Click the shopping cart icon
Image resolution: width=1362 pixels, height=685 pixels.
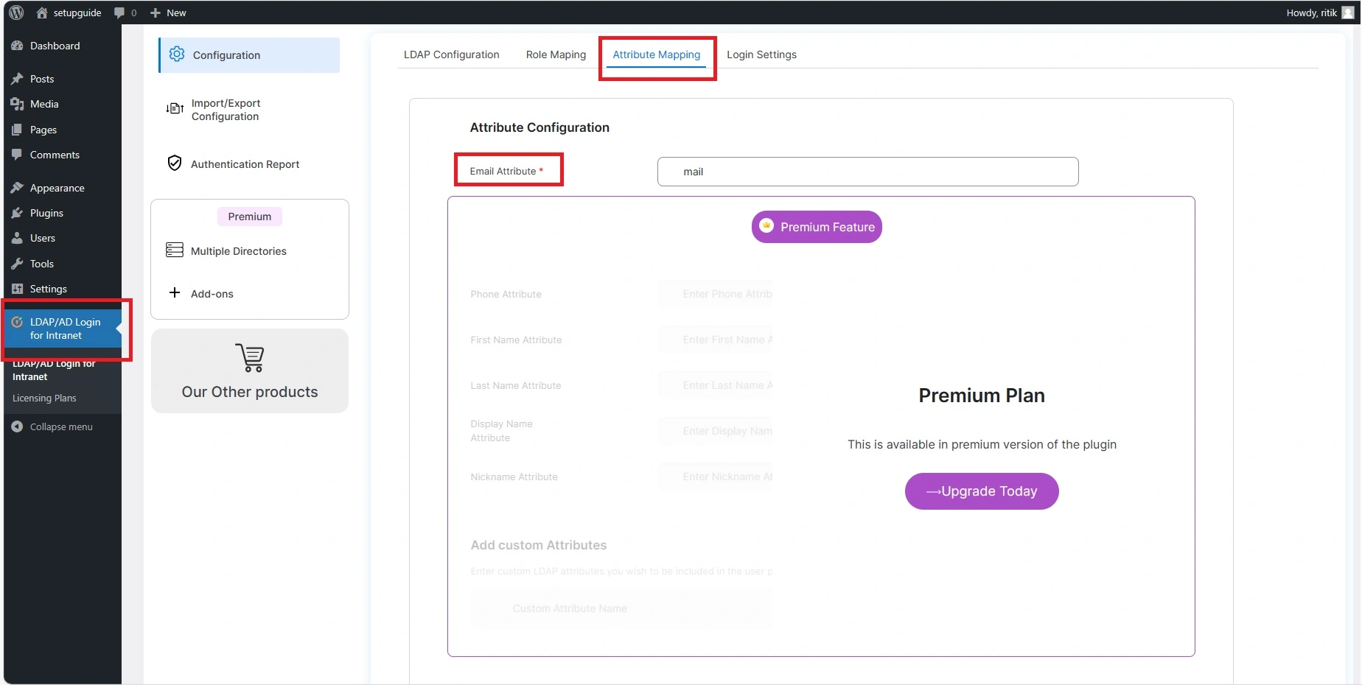click(250, 358)
